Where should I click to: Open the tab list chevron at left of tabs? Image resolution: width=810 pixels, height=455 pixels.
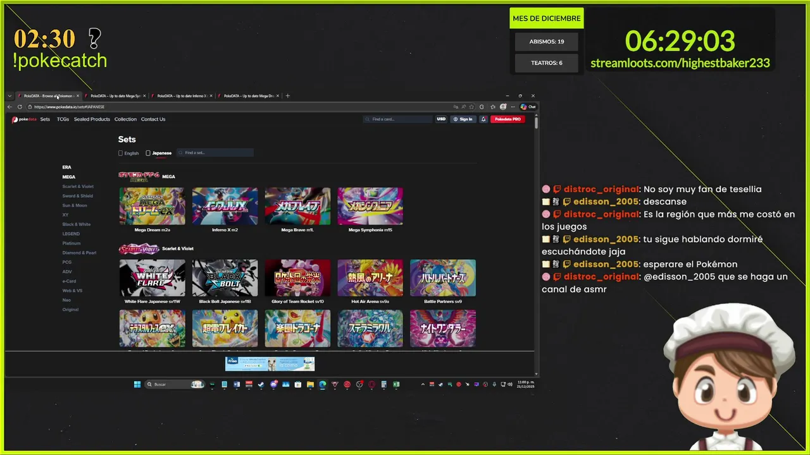click(9, 96)
